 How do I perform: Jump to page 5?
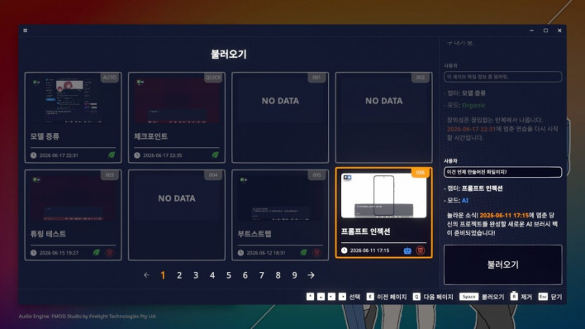(x=229, y=275)
